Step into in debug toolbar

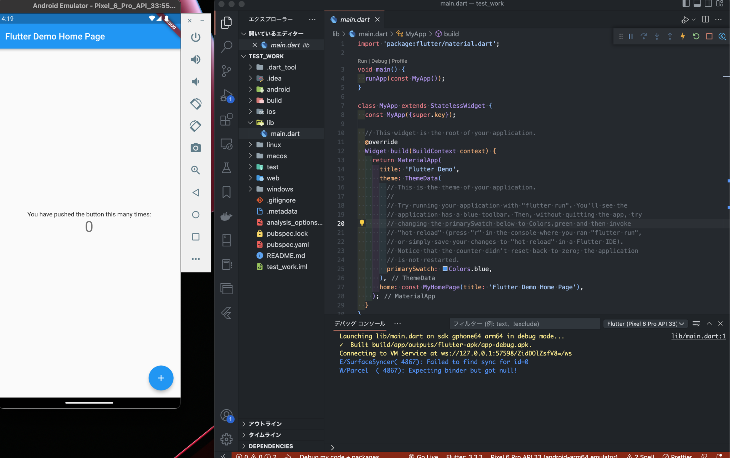[657, 36]
